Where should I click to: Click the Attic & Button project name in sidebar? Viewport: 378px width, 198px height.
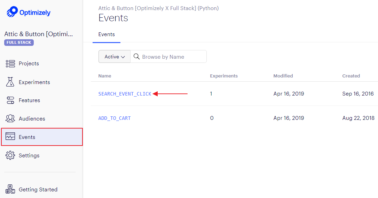point(39,34)
